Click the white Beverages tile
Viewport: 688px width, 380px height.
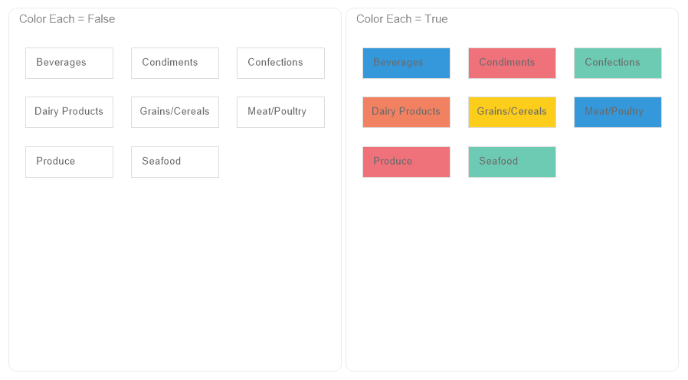69,63
